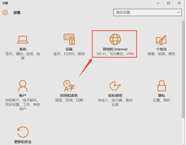Open the 个性化 paintbrush icon

click(161, 40)
